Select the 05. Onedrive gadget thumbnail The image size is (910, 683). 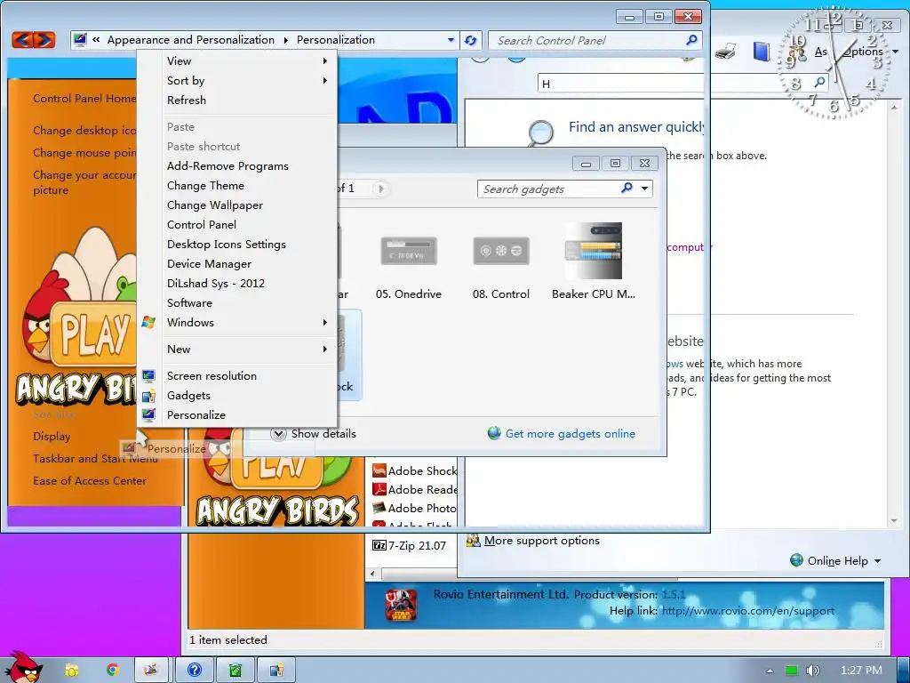pos(409,251)
